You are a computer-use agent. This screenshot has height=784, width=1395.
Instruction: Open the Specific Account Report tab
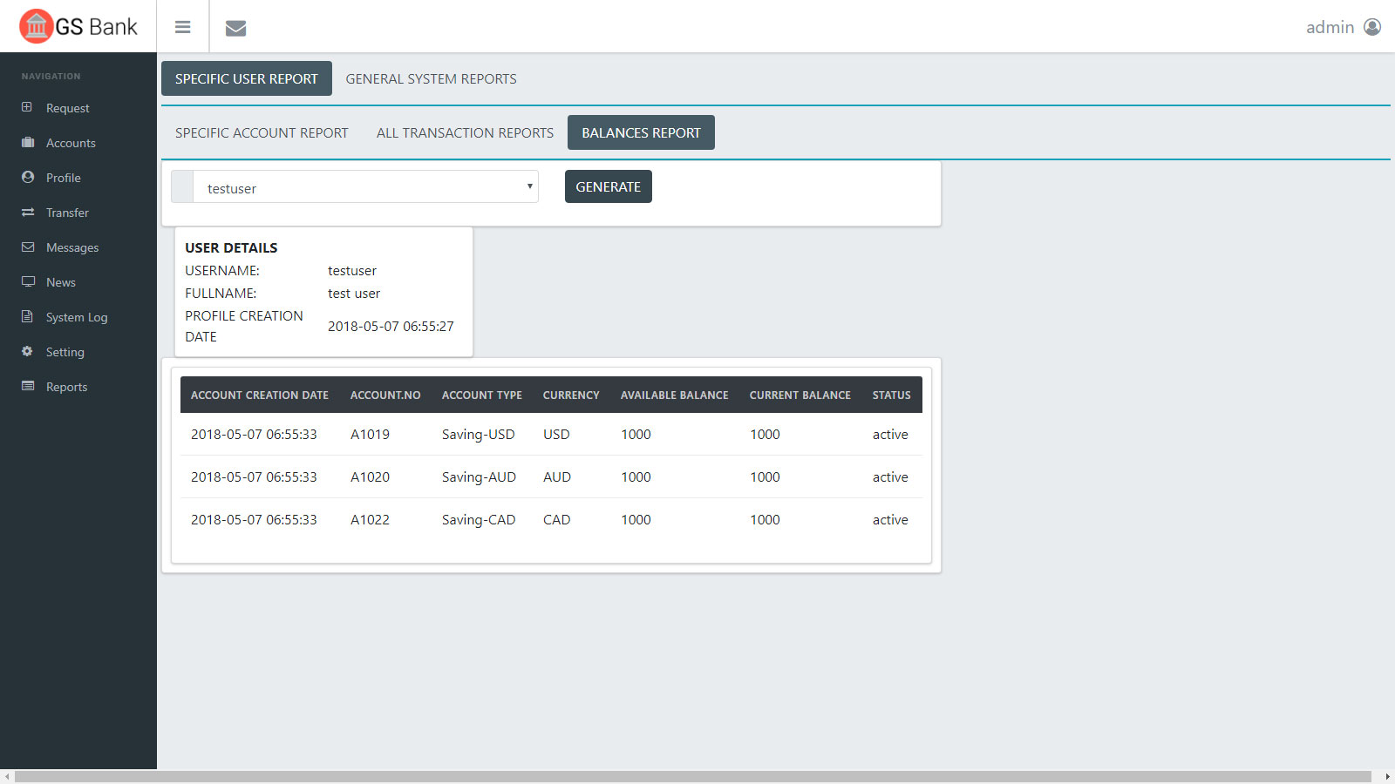click(262, 133)
